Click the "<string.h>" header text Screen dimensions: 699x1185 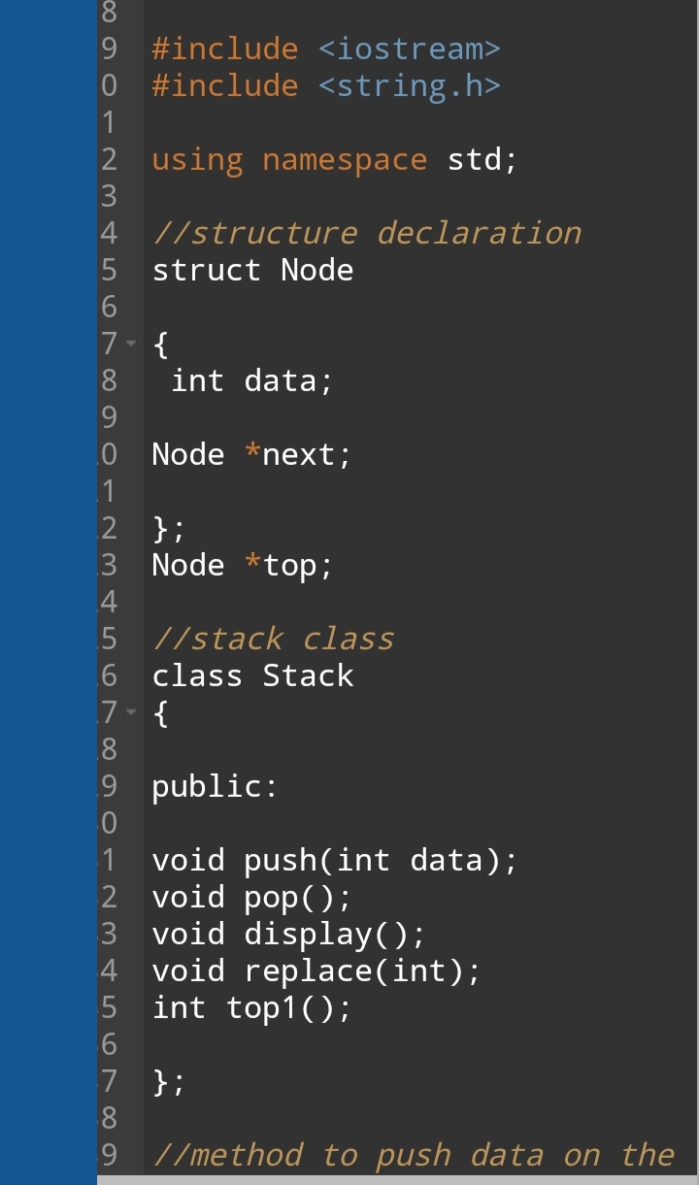click(x=410, y=85)
